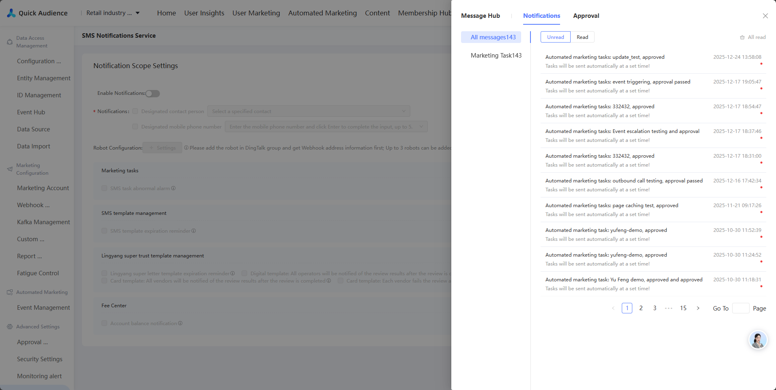The image size is (776, 390).
Task: Check Lingyang super letter template expiration reminder
Action: click(104, 273)
